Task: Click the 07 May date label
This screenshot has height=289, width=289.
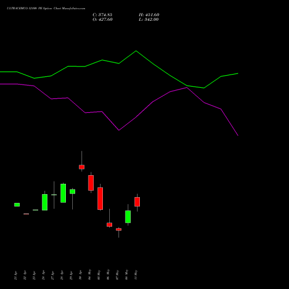Action: click(x=117, y=275)
